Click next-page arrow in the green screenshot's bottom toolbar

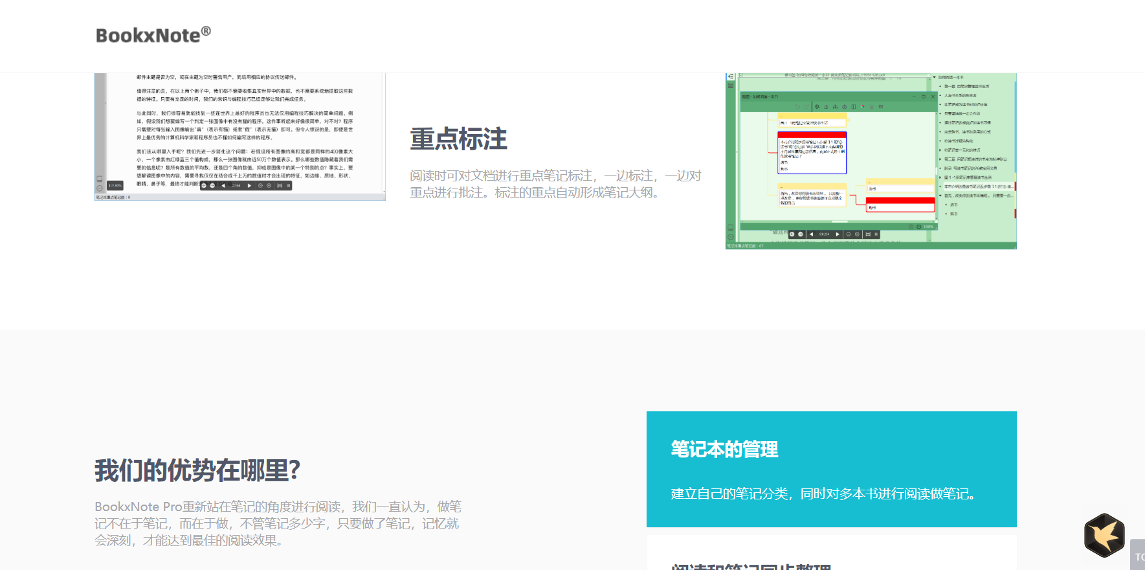838,234
